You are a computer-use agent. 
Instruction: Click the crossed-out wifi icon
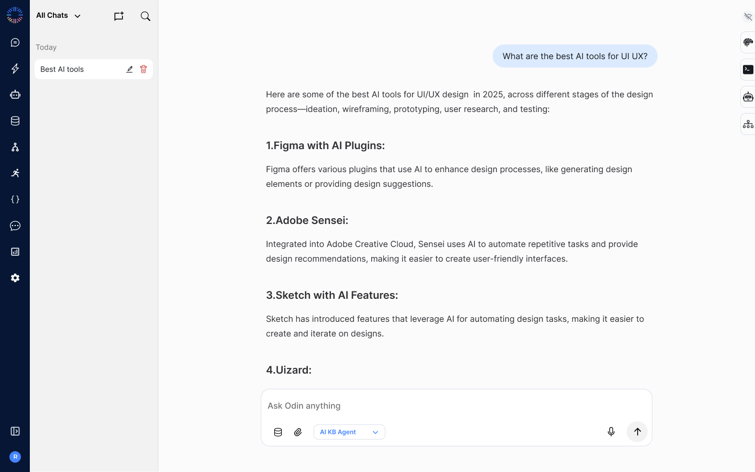[748, 17]
